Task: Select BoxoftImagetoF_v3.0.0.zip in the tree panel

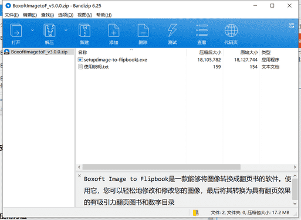Action: point(39,52)
